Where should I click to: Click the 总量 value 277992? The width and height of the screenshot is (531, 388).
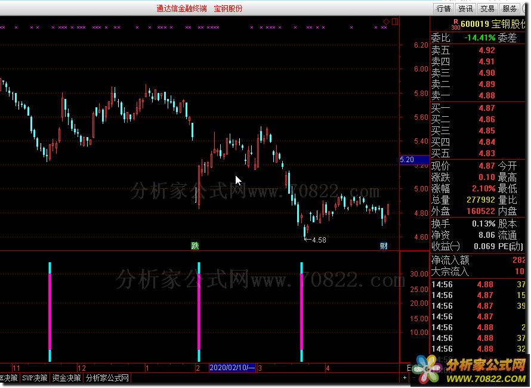point(481,200)
